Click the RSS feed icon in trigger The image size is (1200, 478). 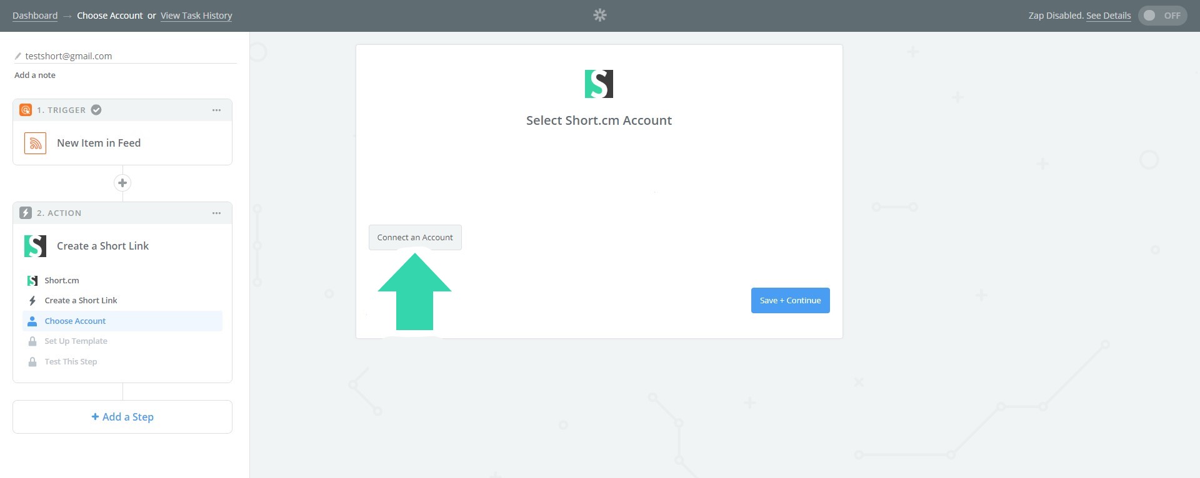(x=36, y=143)
